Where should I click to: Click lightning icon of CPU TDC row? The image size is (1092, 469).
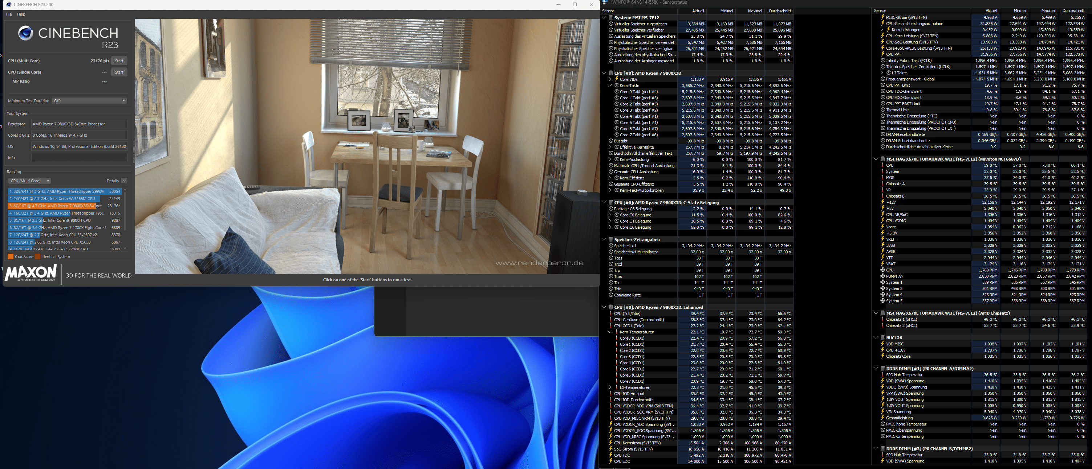pyautogui.click(x=611, y=456)
